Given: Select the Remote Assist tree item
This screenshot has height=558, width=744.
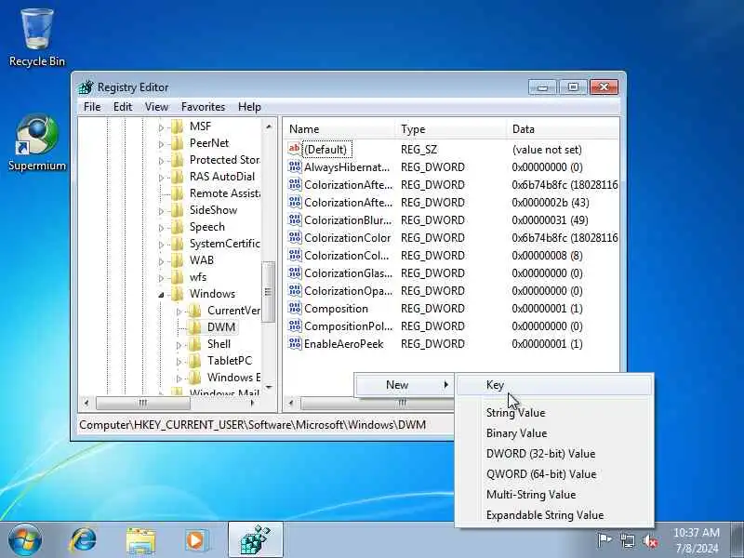Looking at the screenshot, I should click(224, 193).
